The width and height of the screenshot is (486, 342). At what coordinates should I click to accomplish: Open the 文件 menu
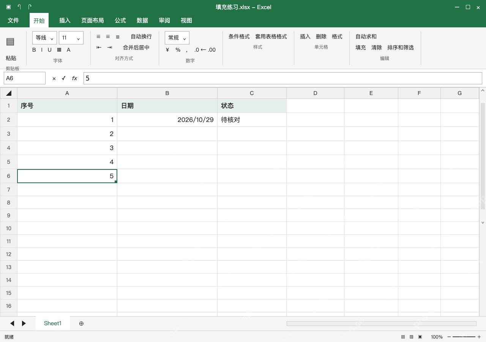(x=13, y=21)
